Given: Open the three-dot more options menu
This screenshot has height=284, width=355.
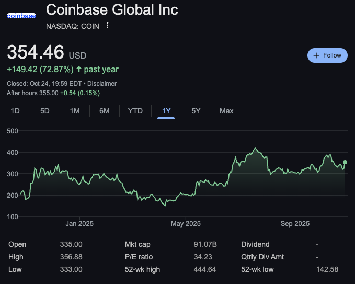Looking at the screenshot, I should 108,25.
